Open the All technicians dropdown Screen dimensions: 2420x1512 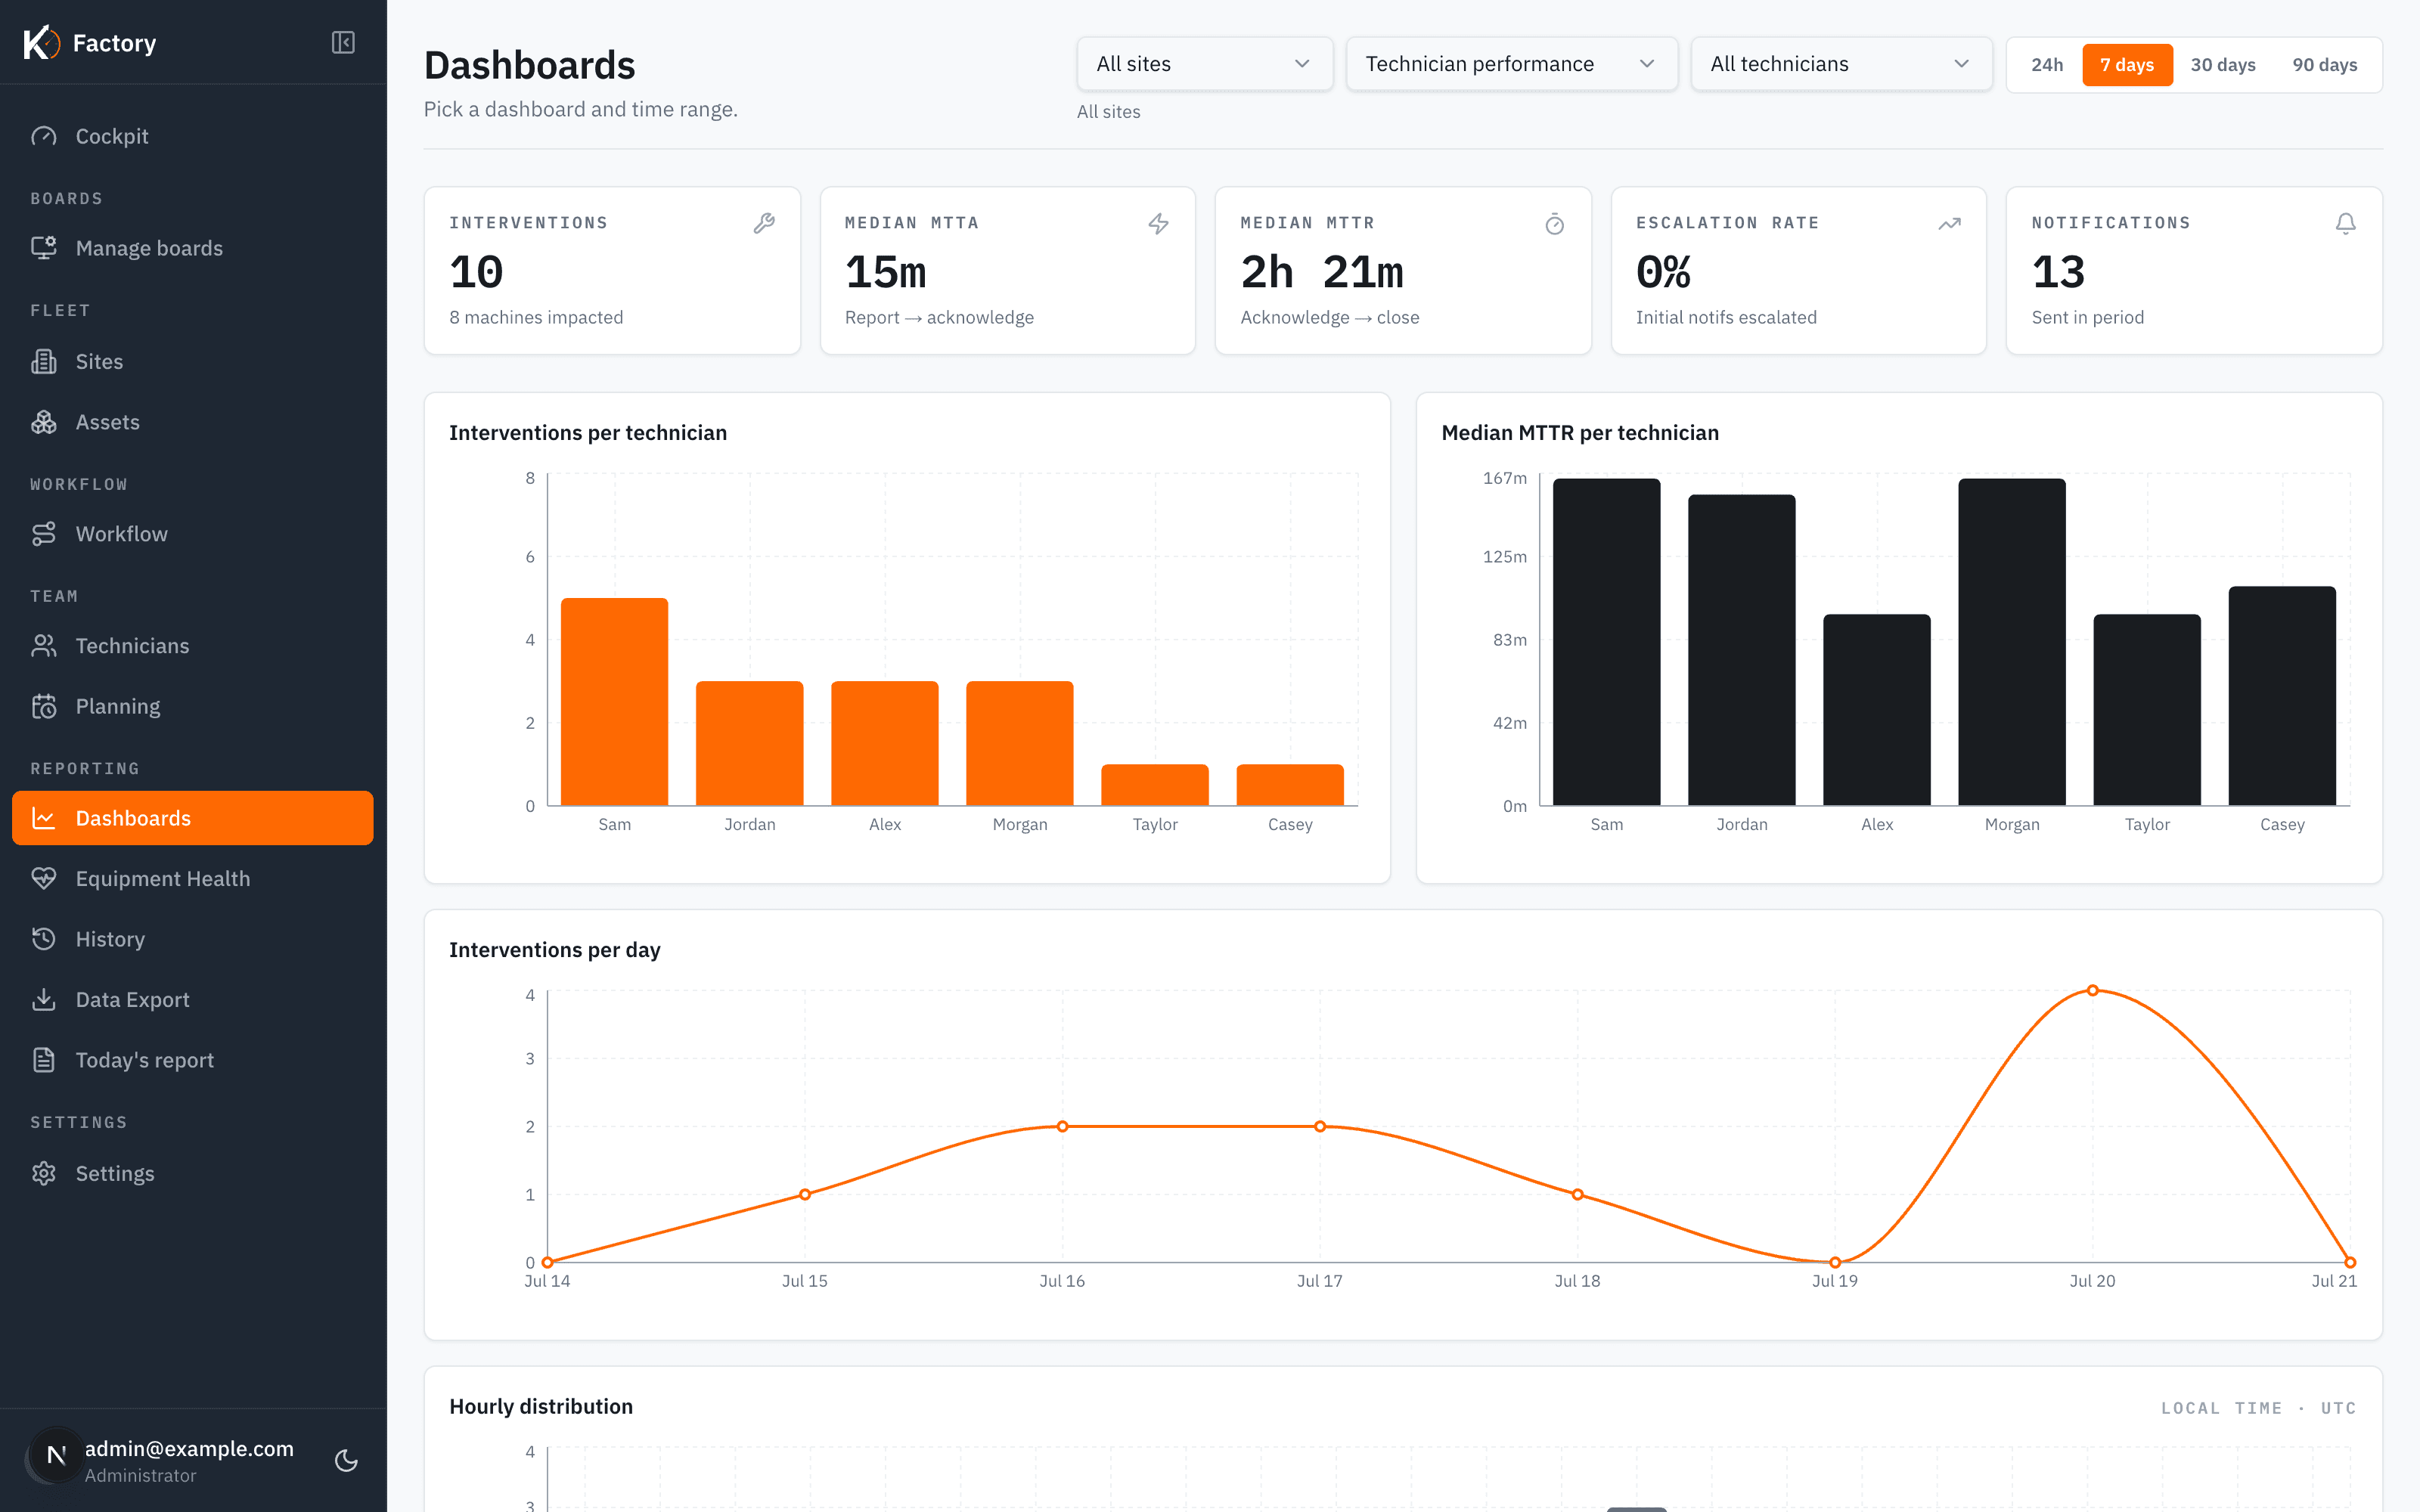1841,64
